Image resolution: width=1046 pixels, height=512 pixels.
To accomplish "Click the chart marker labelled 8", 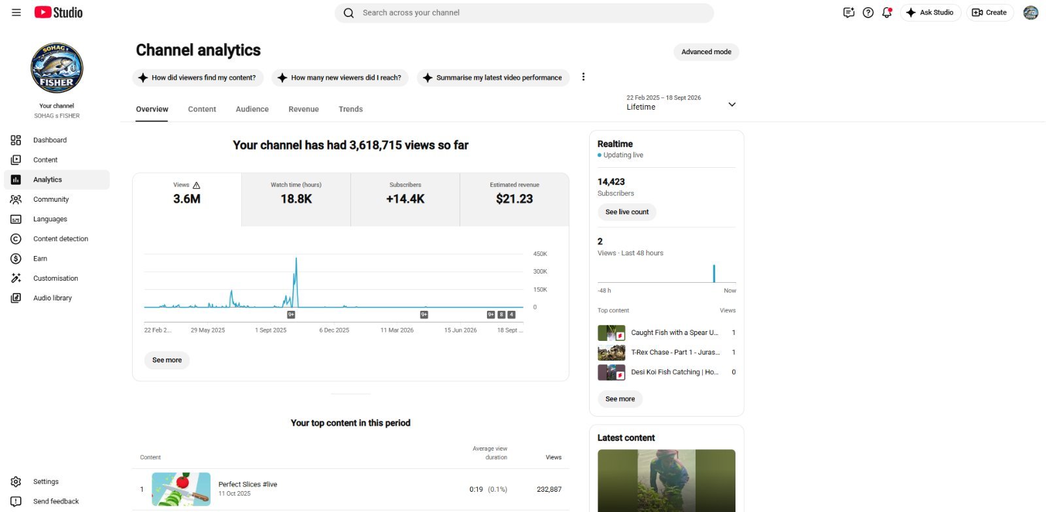I will tap(501, 315).
